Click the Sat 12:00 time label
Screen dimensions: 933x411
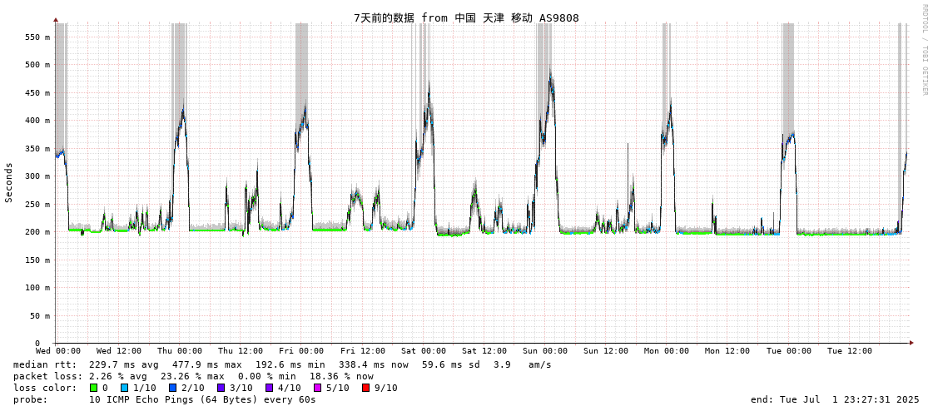[x=484, y=351]
